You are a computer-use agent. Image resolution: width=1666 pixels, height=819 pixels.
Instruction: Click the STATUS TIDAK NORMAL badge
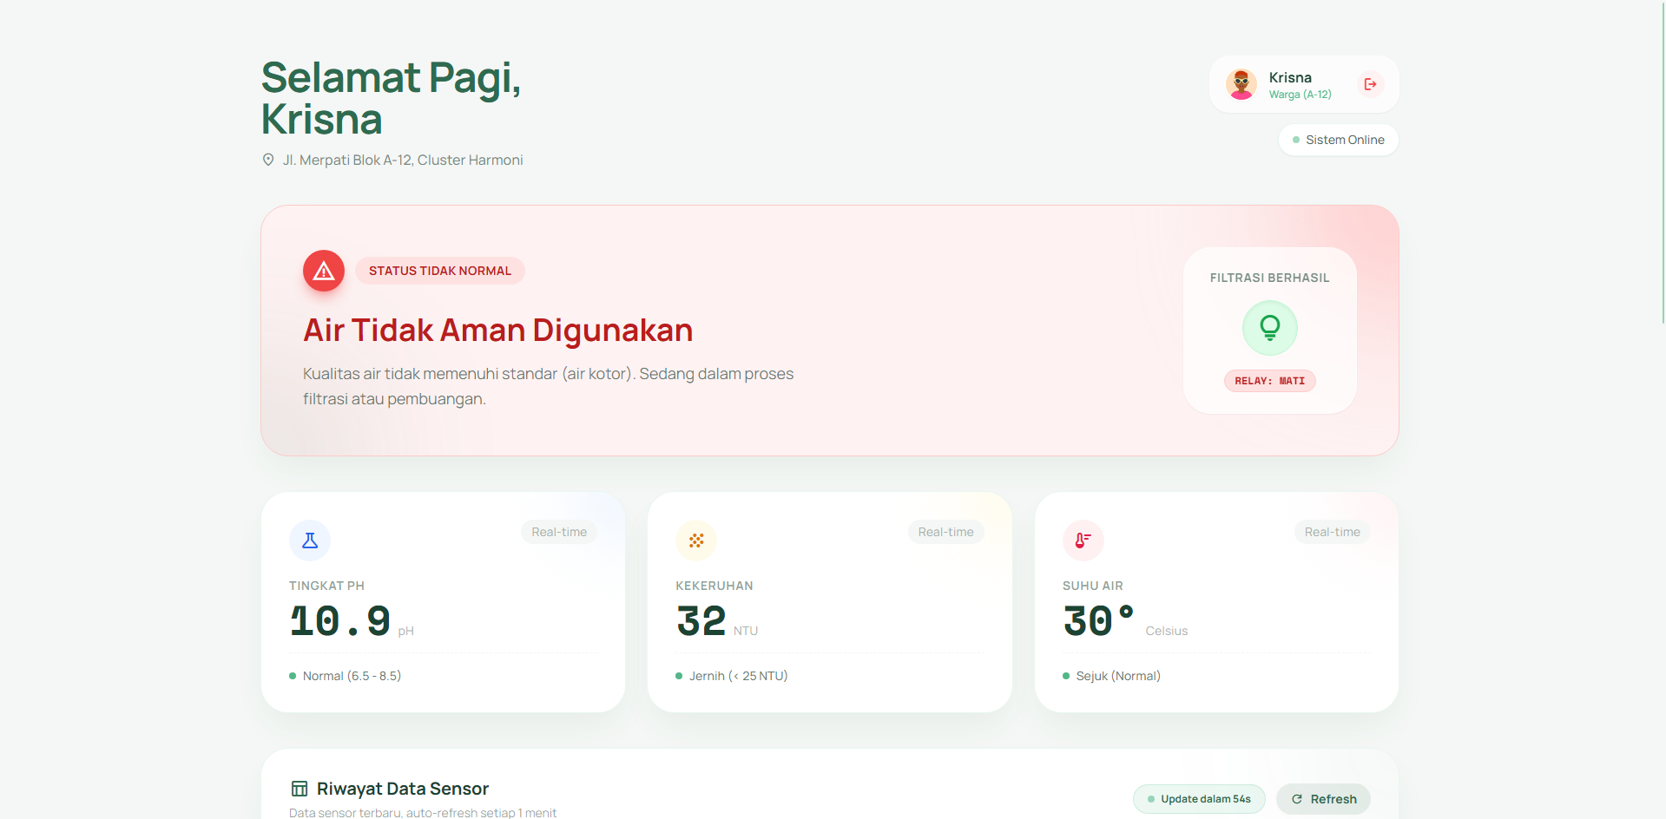(x=440, y=271)
